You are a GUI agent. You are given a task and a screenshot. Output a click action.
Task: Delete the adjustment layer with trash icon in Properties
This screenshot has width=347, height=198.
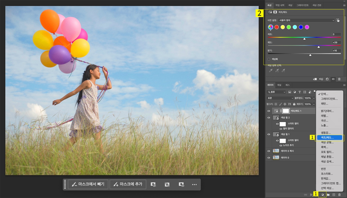coord(339,79)
